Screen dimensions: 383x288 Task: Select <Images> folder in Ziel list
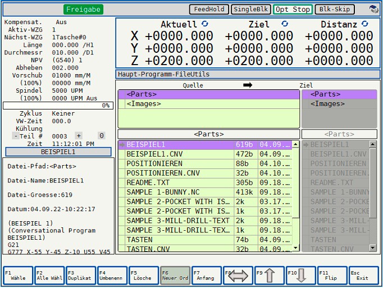[x=340, y=104]
